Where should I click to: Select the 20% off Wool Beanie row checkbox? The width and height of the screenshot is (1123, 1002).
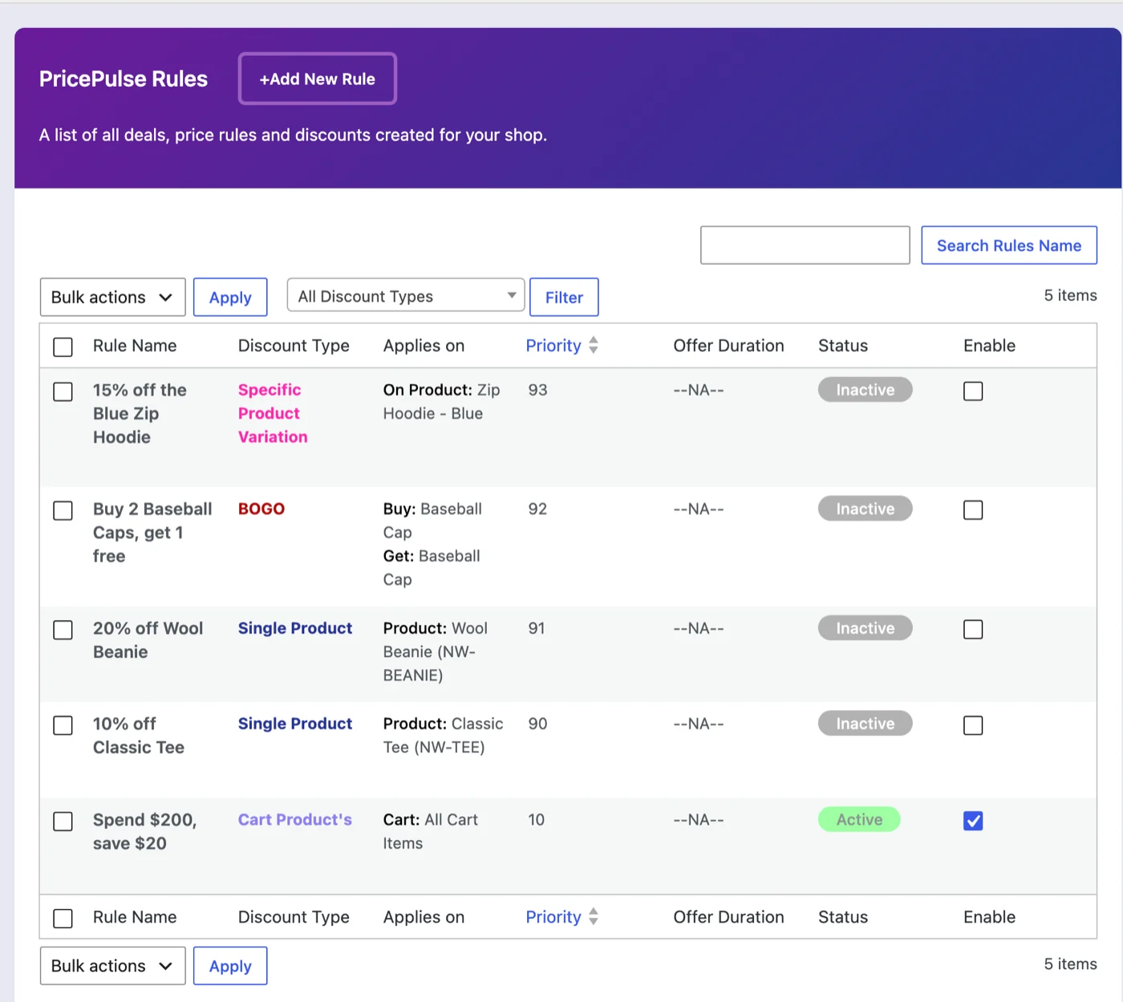click(63, 630)
